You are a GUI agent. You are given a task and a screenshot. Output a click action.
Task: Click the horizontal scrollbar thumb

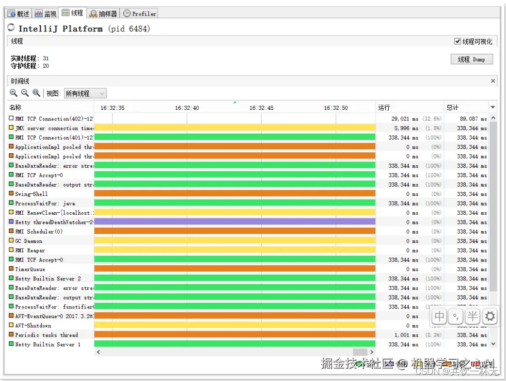point(360,352)
